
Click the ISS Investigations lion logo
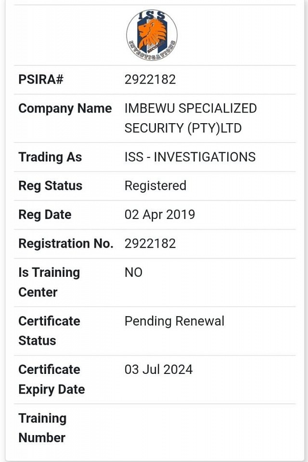pyautogui.click(x=152, y=35)
